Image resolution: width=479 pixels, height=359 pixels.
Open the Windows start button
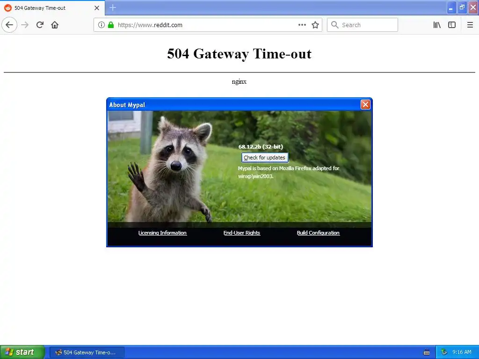click(x=22, y=352)
